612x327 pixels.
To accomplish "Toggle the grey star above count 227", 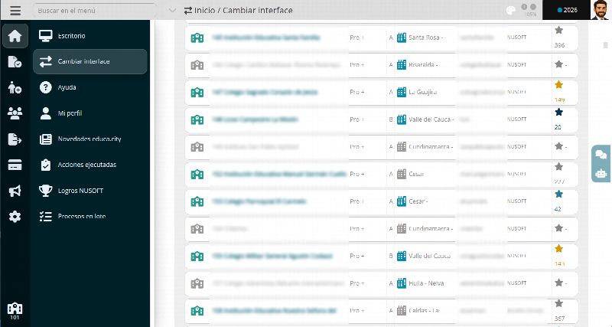I will [x=559, y=167].
